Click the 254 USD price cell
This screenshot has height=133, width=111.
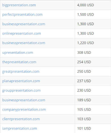click(93, 62)
